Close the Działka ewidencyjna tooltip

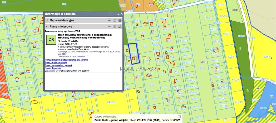[x=180, y=116]
